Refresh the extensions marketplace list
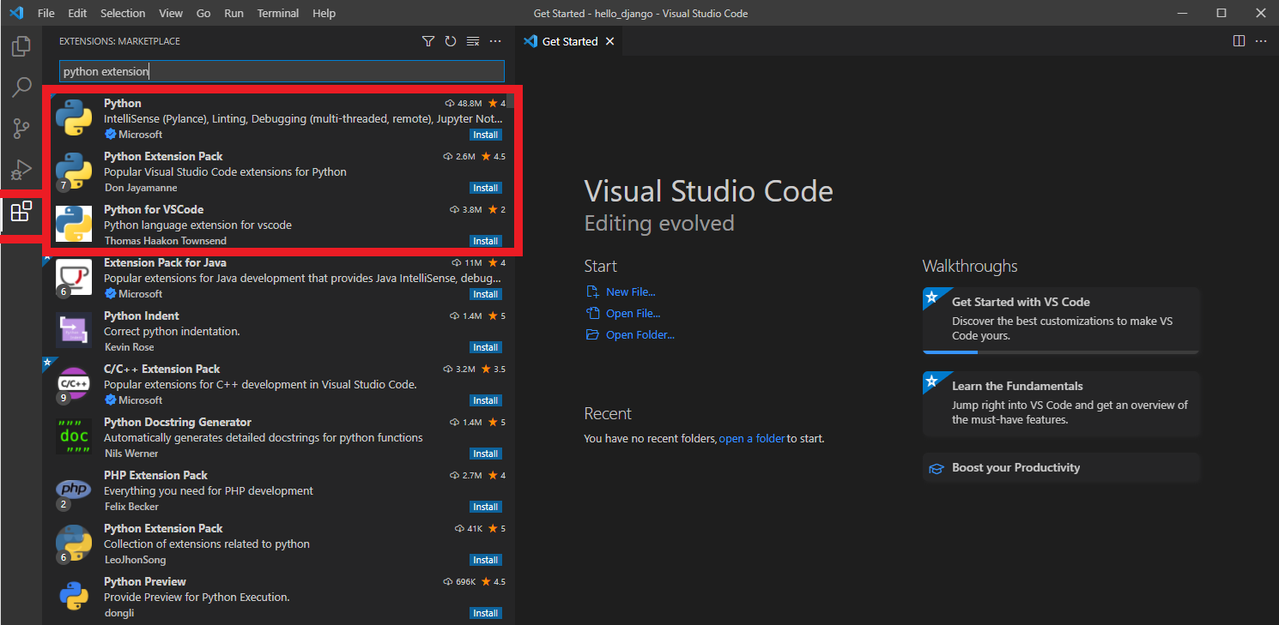The width and height of the screenshot is (1279, 625). point(451,41)
